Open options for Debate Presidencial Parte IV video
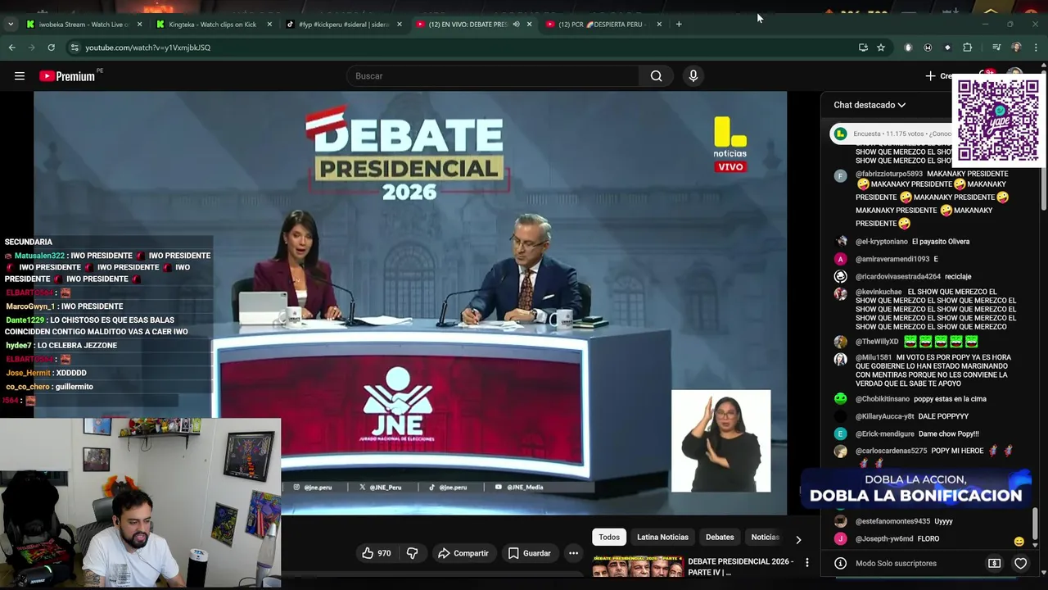The height and width of the screenshot is (590, 1048). [806, 563]
